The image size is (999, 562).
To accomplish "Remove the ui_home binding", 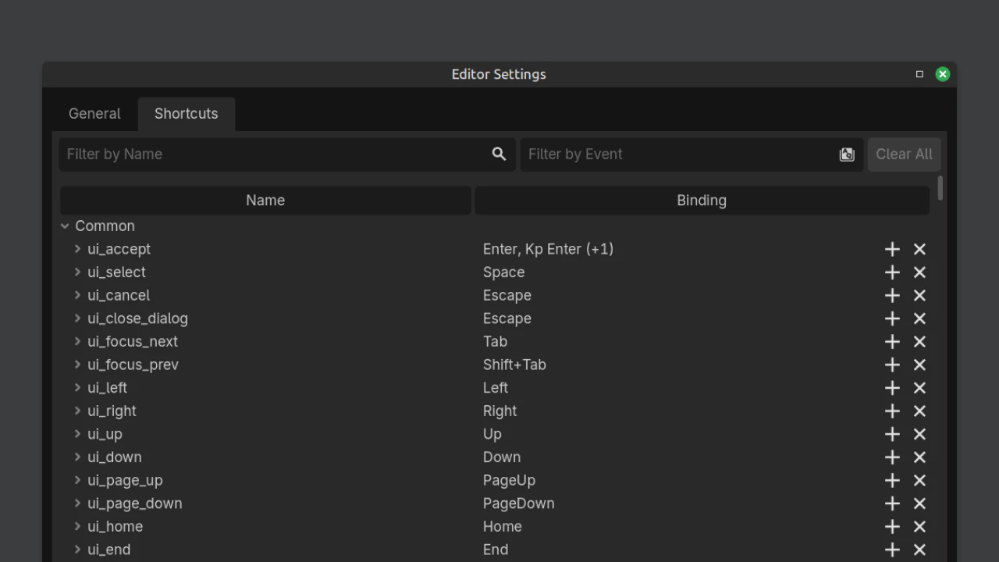I will (919, 527).
